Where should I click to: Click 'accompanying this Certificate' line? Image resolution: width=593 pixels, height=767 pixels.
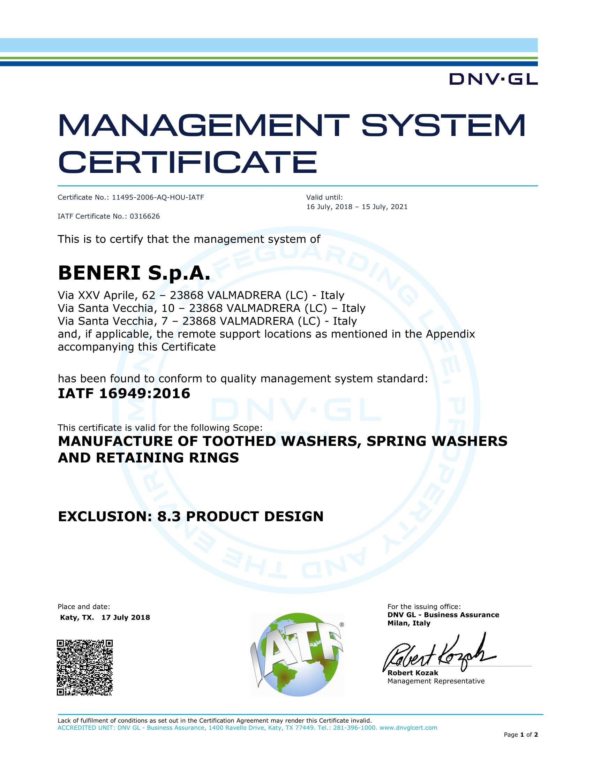point(137,347)
